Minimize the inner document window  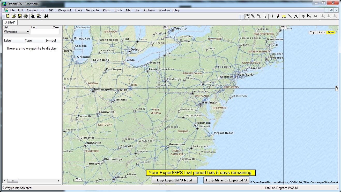(327, 10)
